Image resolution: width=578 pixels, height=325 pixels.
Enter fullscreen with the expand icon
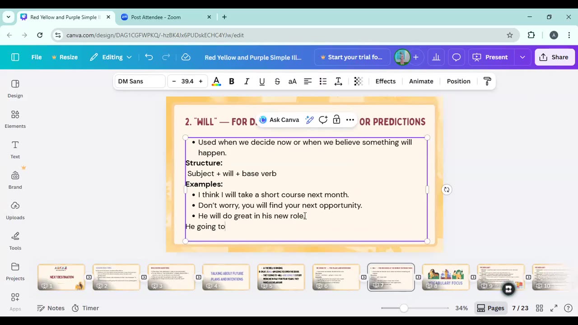(x=554, y=308)
